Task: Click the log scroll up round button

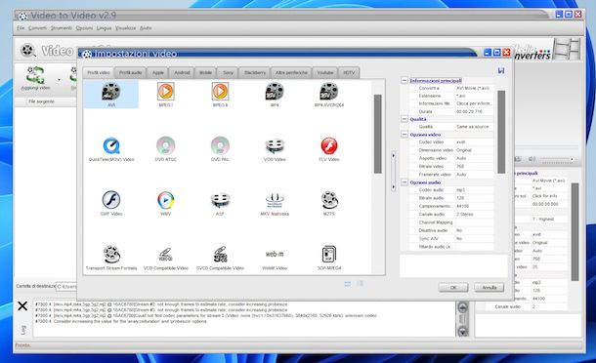Action: [x=462, y=306]
